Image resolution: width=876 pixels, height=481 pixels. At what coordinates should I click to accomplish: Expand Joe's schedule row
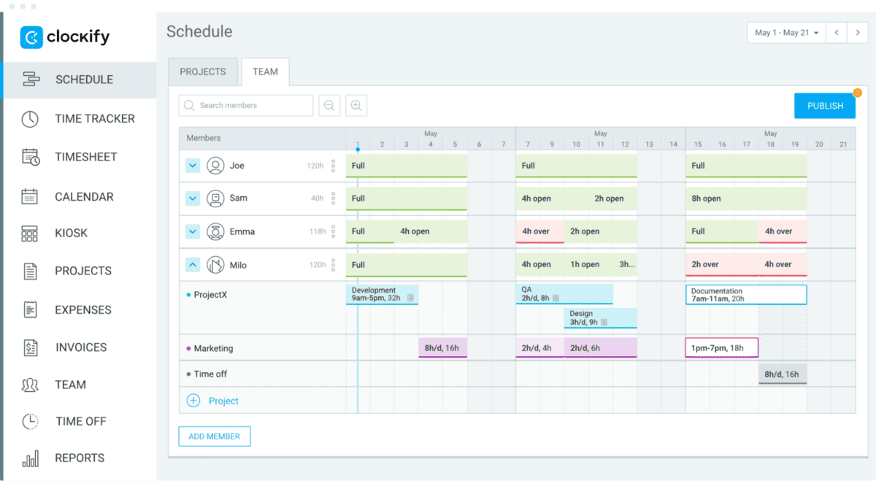(x=193, y=166)
